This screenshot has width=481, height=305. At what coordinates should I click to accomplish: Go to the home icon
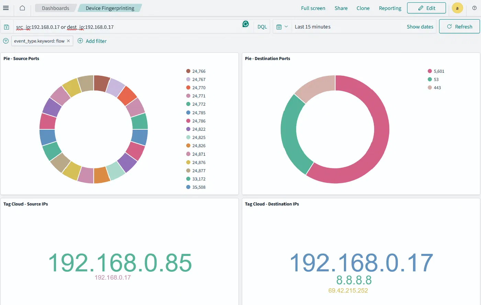pyautogui.click(x=22, y=8)
